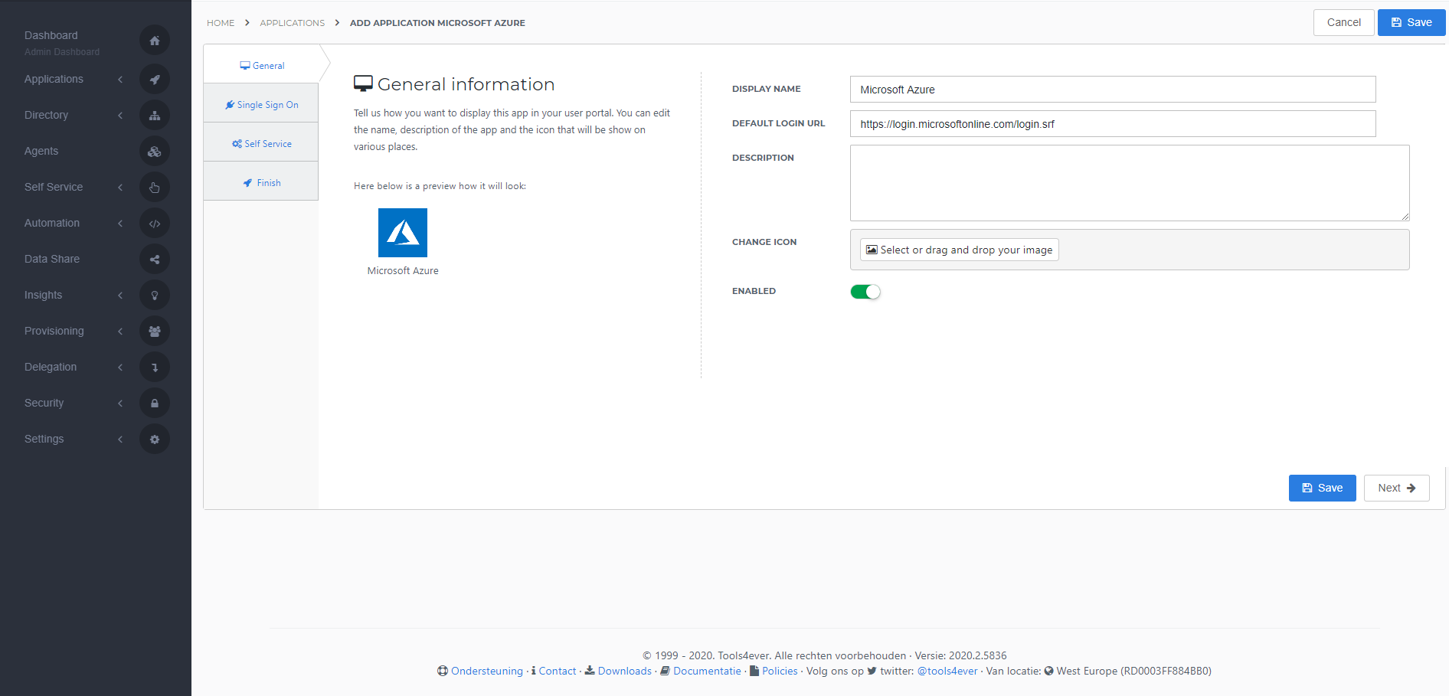Open Dashboard in the sidebar
This screenshot has height=696, width=1449.
click(51, 35)
